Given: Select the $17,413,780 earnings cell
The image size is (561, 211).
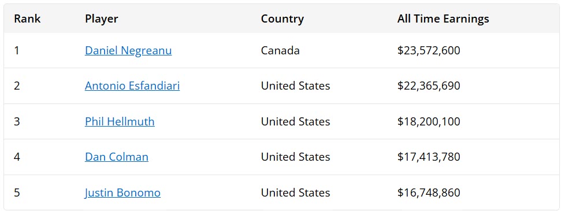Looking at the screenshot, I should [x=429, y=157].
